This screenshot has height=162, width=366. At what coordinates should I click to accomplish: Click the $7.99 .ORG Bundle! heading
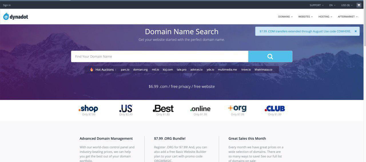[170, 138]
